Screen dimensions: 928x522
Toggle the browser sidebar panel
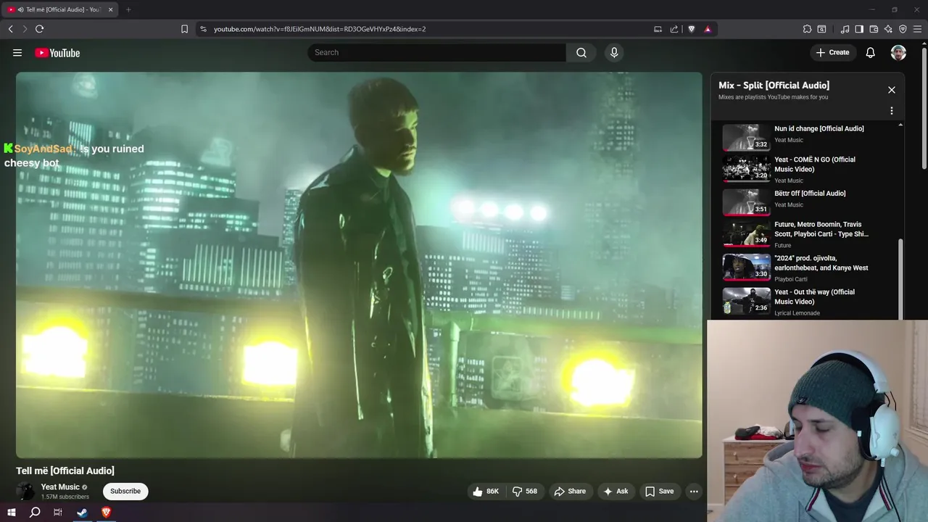tap(859, 29)
